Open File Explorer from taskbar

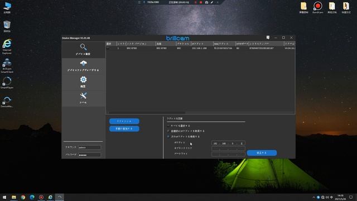pyautogui.click(x=14, y=197)
